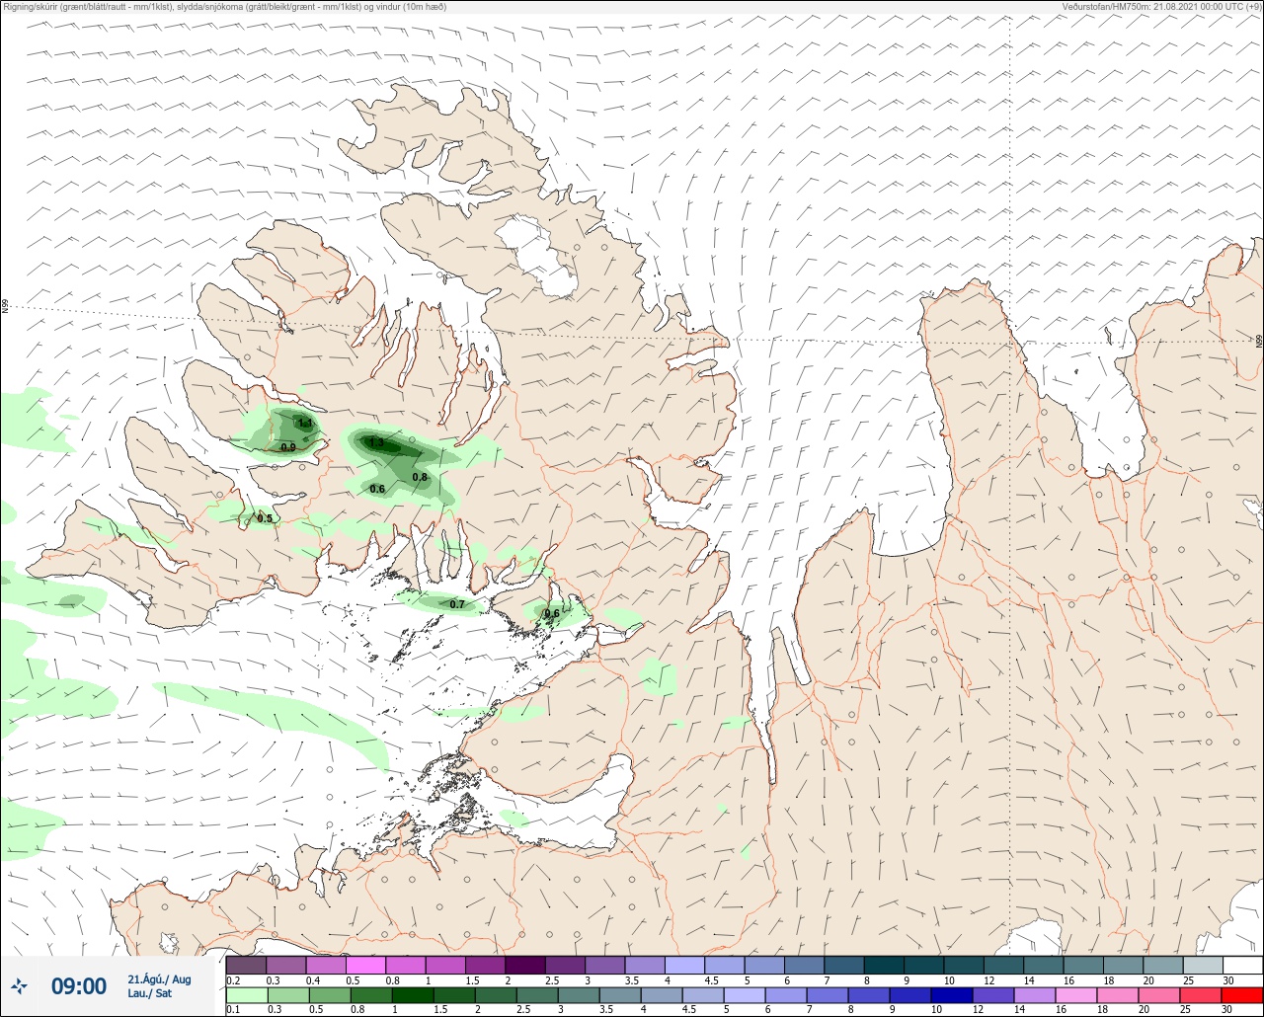Select the pale green 0.1 swatch, lower legend
Viewport: 1264px width, 1017px height.
[246, 995]
